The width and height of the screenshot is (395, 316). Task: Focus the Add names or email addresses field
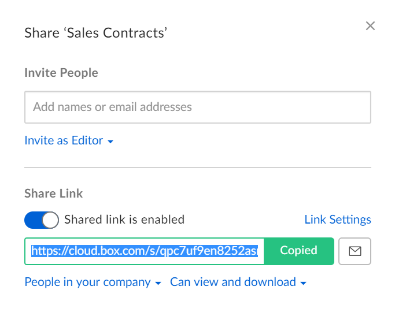(x=197, y=107)
